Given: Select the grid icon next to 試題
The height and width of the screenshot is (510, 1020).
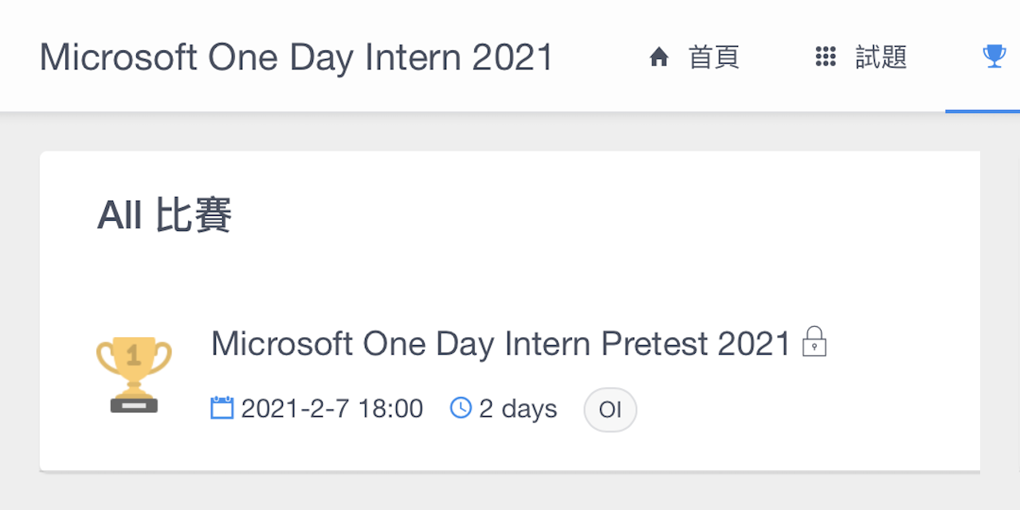Looking at the screenshot, I should coord(826,57).
